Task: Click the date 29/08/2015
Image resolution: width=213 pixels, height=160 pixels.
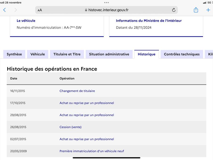Action: coord(18,115)
